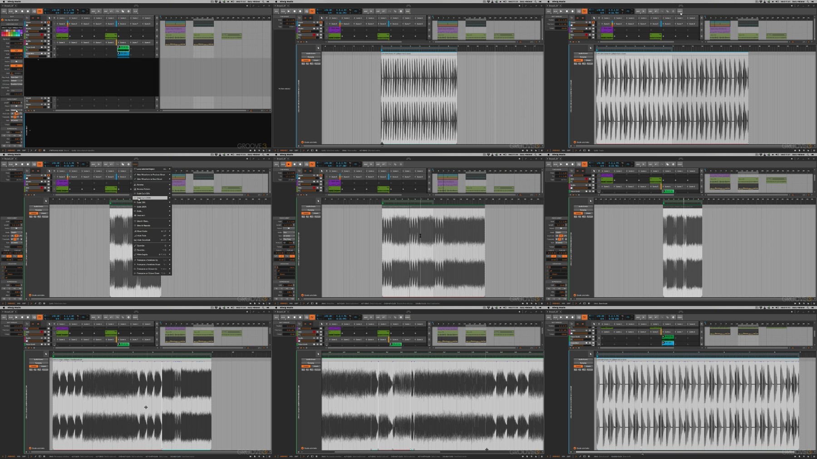817x459 pixels.
Task: Click the Record icon in the color palette window
Action: pyautogui.click(x=28, y=11)
